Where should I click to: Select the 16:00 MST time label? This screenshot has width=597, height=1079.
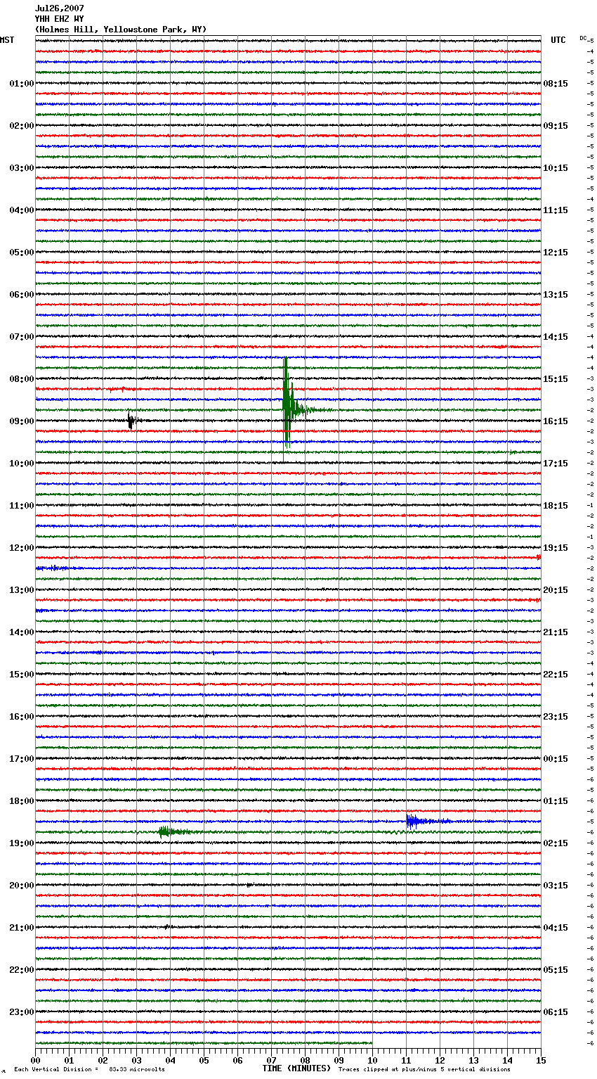click(22, 717)
